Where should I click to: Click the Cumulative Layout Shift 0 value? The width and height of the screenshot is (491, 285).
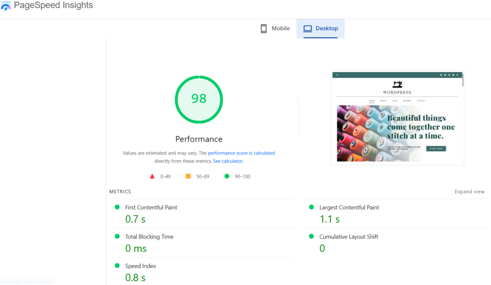tap(322, 249)
